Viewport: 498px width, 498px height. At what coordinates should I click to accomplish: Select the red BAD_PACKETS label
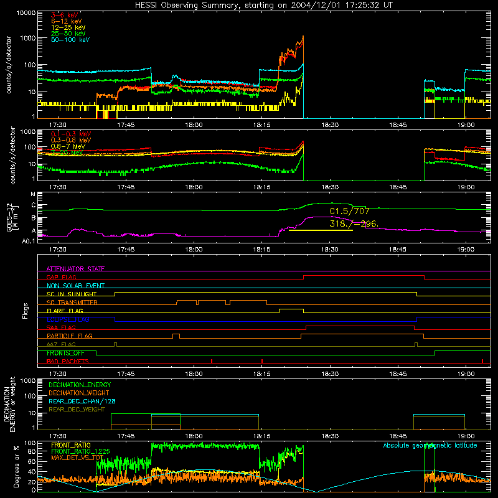pyautogui.click(x=68, y=361)
